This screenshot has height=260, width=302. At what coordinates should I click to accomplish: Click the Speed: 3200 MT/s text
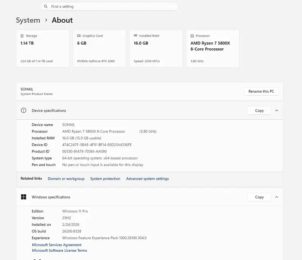147,61
